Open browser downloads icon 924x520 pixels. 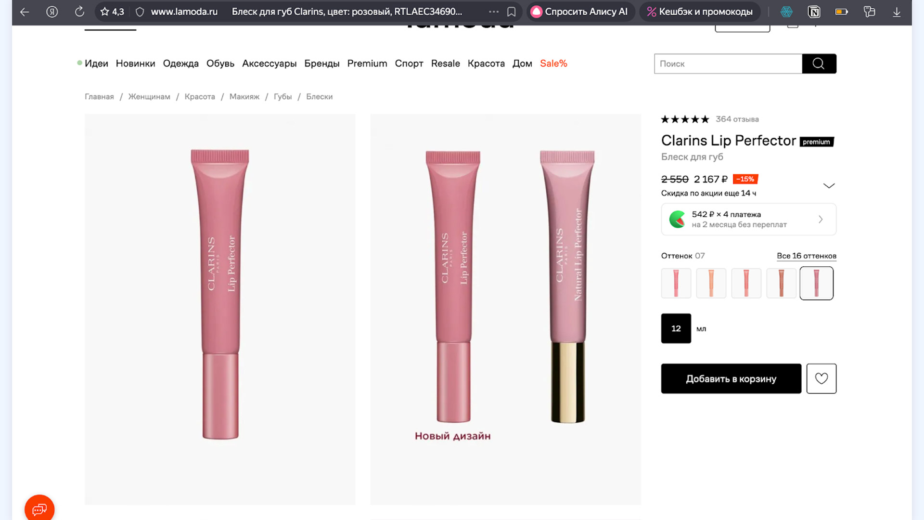pos(897,12)
